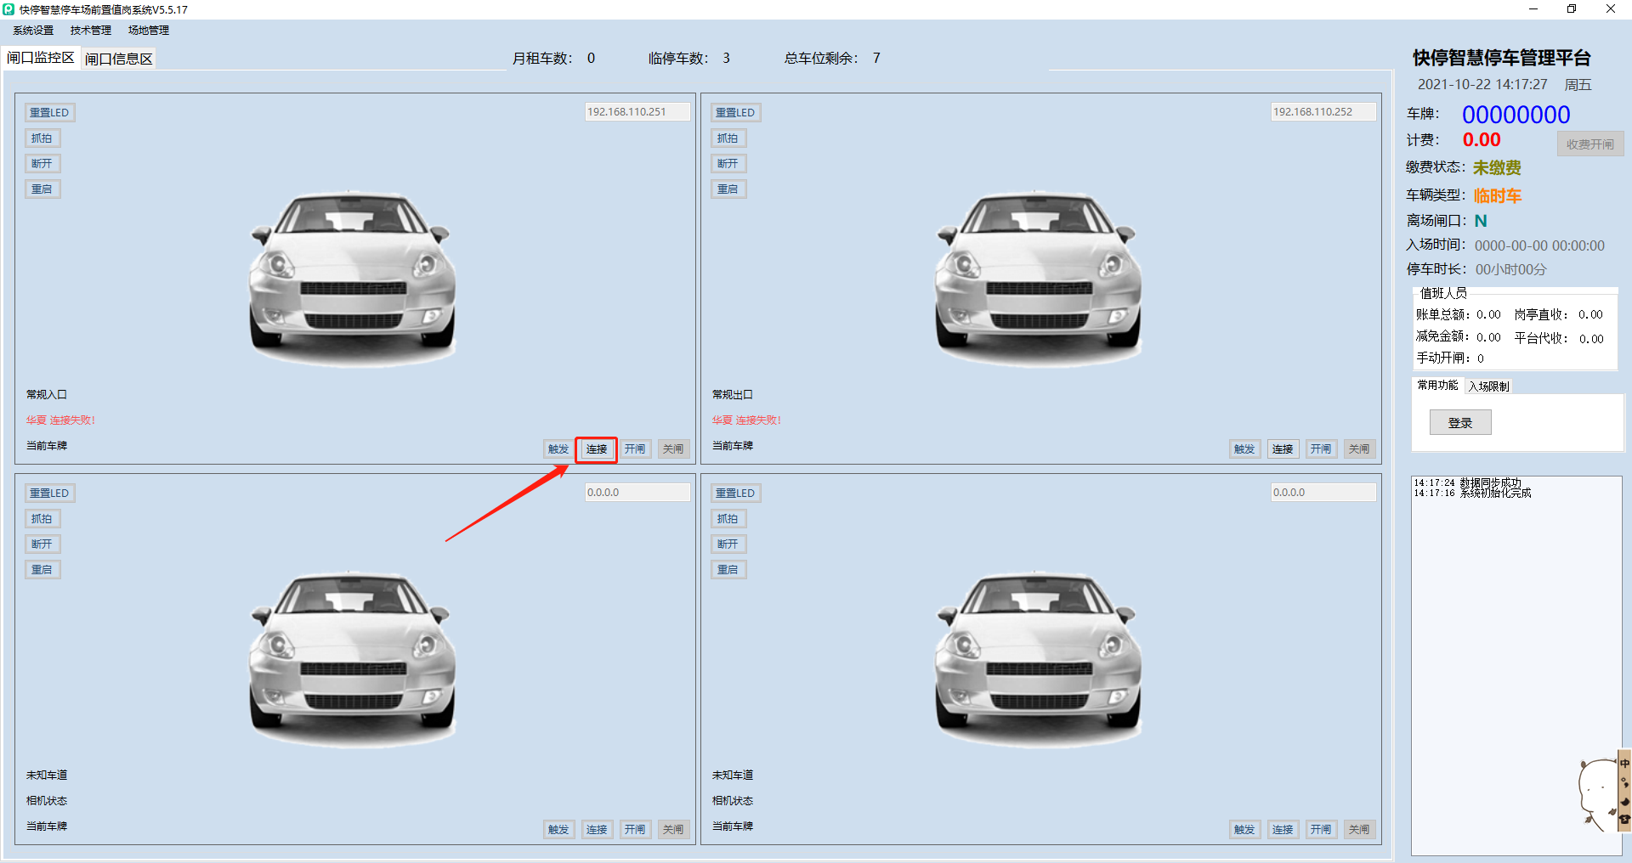Click the 192.168.110.251 IP address field
This screenshot has height=863, width=1632.
pos(637,112)
